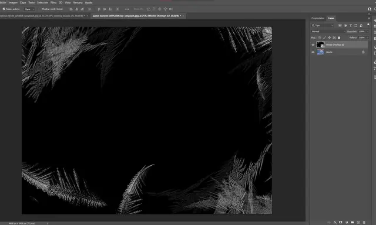Click Relleno value field

pyautogui.click(x=362, y=37)
